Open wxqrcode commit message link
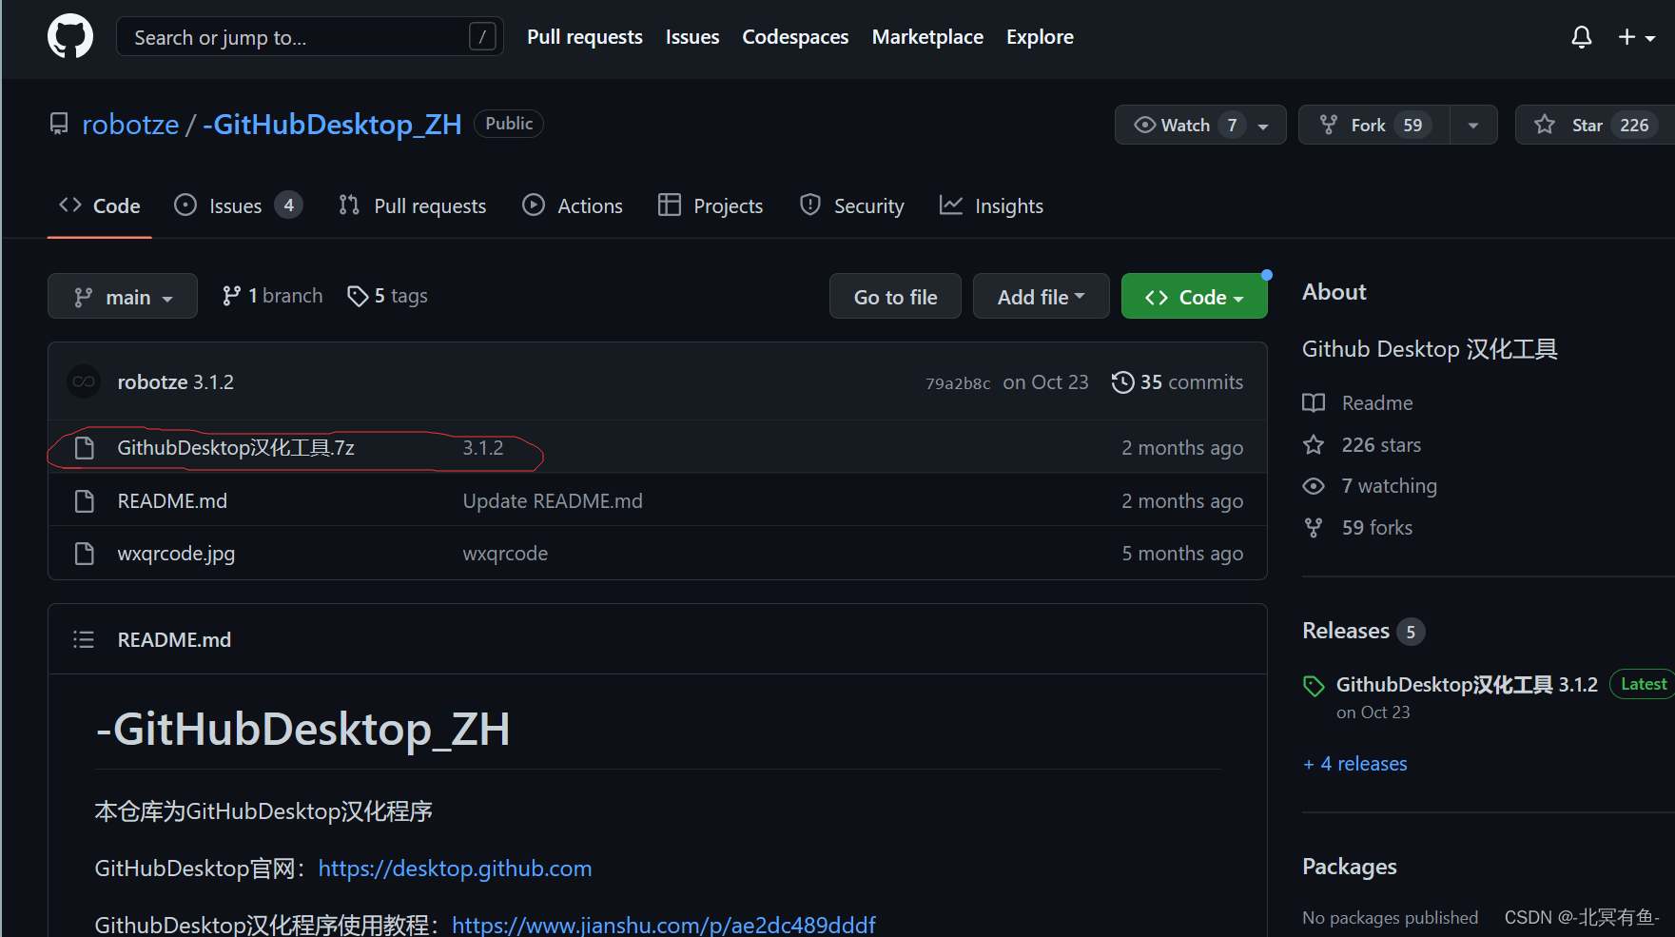This screenshot has height=937, width=1675. pos(505,554)
